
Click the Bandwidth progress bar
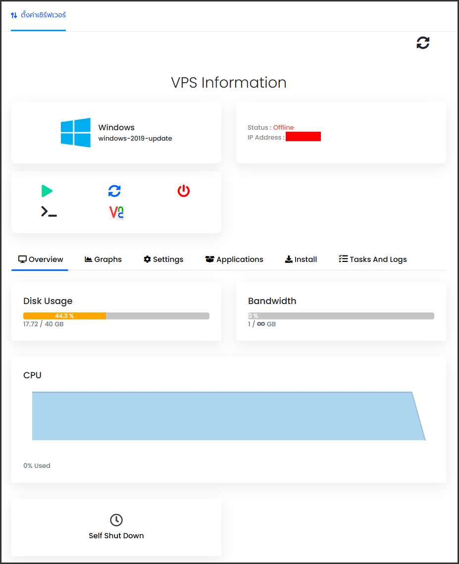click(x=342, y=315)
